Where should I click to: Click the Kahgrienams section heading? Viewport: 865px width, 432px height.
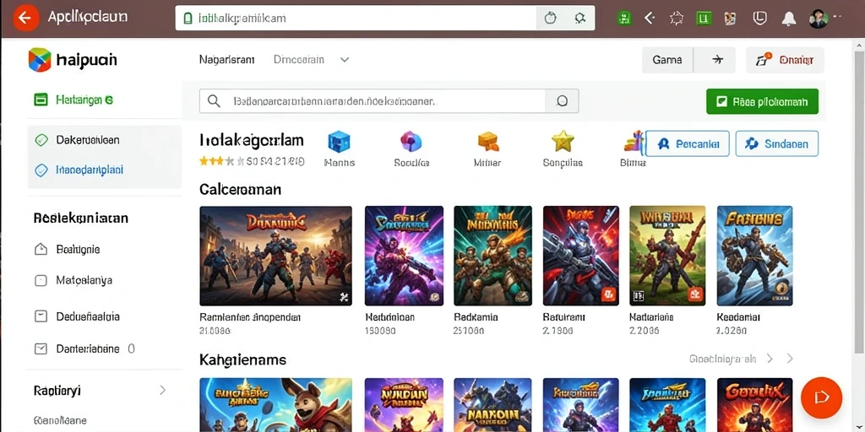point(242,360)
